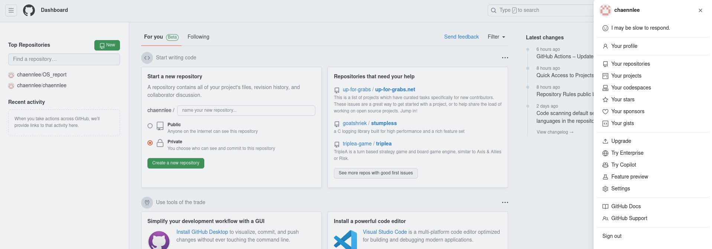Open Start writing code options menu
This screenshot has height=249, width=712.
505,58
